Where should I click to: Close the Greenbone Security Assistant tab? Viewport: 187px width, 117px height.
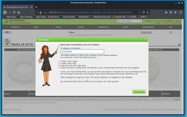[x=31, y=7]
